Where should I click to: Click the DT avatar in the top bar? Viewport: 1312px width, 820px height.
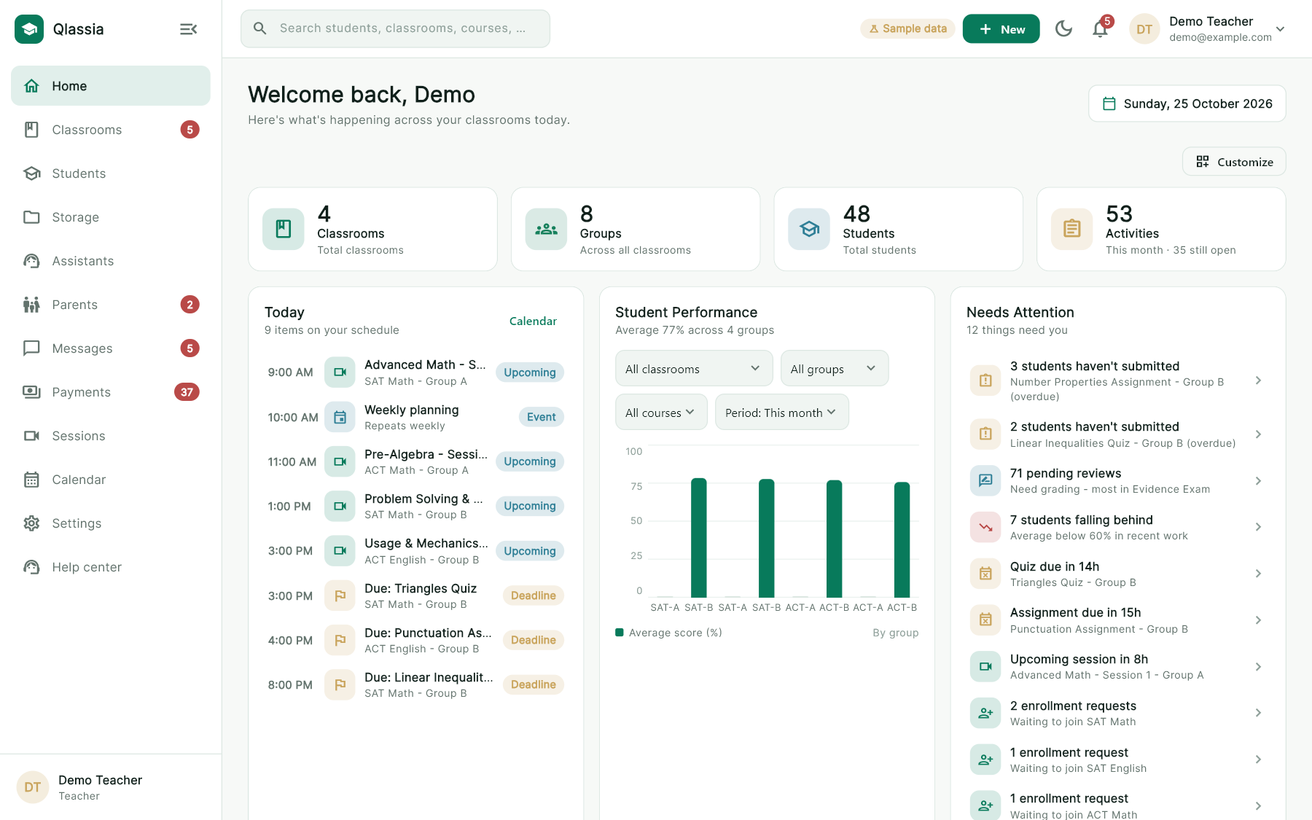[x=1144, y=29]
